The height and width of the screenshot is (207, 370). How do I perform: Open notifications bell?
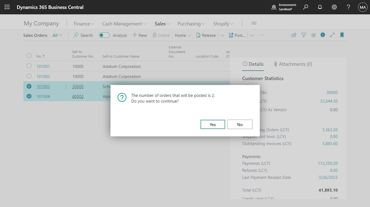[x=320, y=7]
